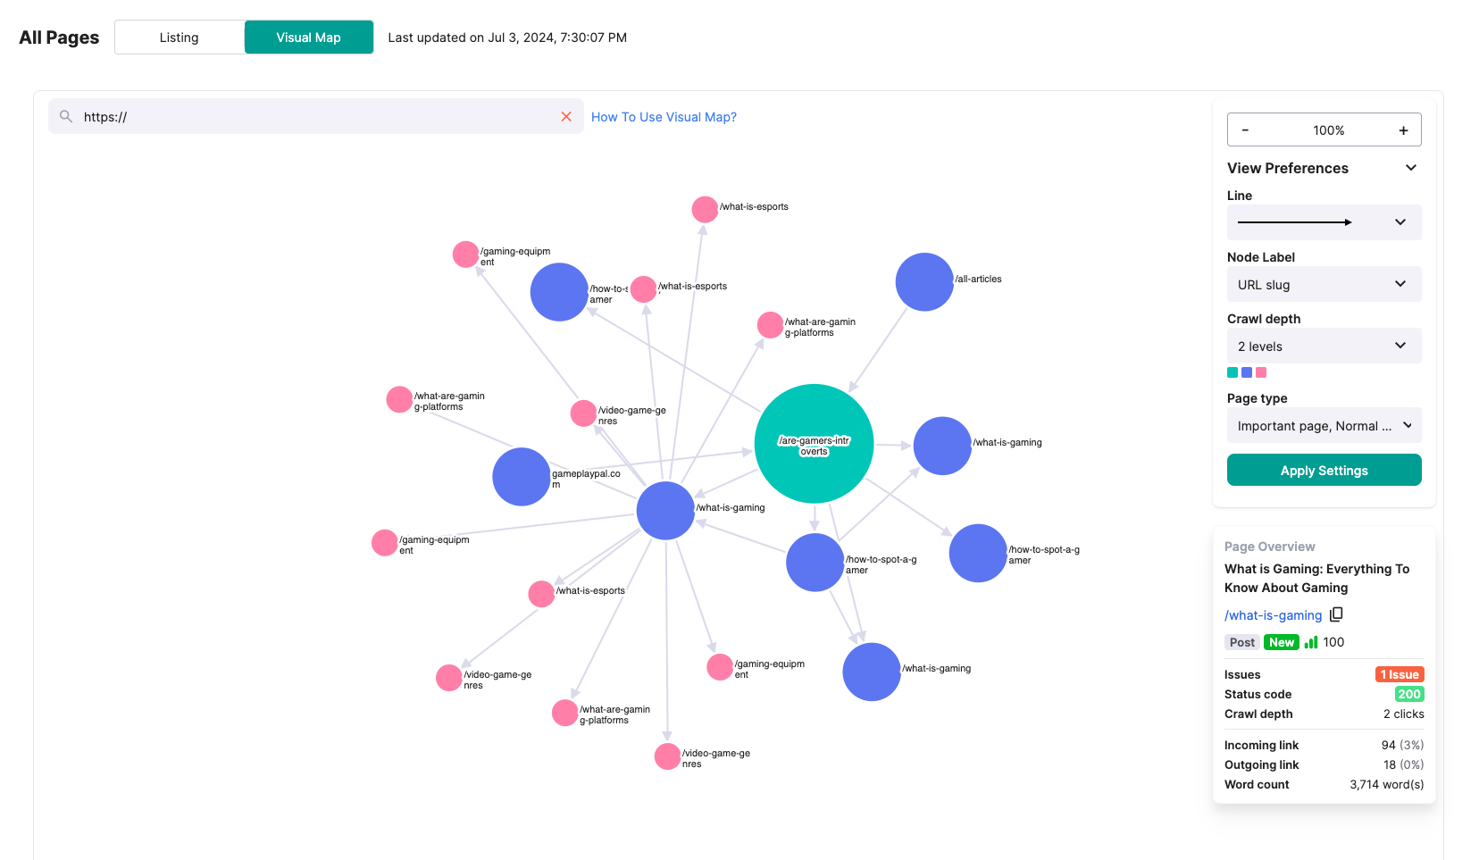Screen dimensions: 1479x860
Task: Click the 100% zoom level value
Action: point(1328,130)
